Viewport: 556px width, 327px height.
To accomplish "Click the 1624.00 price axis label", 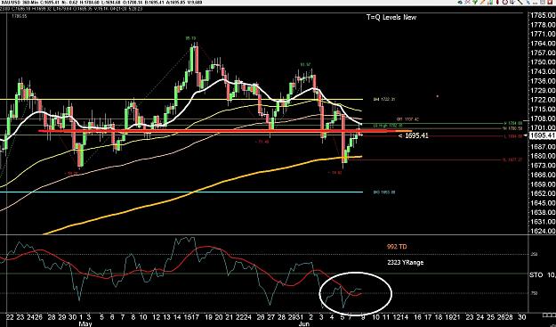I will click(542, 231).
